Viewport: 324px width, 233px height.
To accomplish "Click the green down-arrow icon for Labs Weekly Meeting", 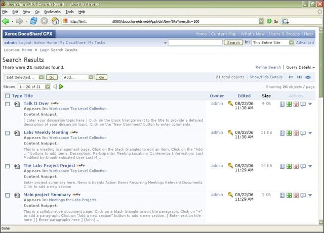I will click(x=289, y=133).
